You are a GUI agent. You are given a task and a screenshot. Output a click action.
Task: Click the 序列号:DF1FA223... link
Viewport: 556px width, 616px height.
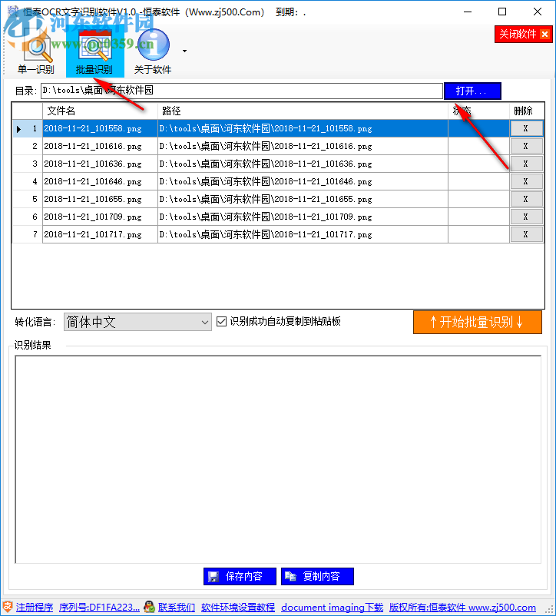coord(99,608)
